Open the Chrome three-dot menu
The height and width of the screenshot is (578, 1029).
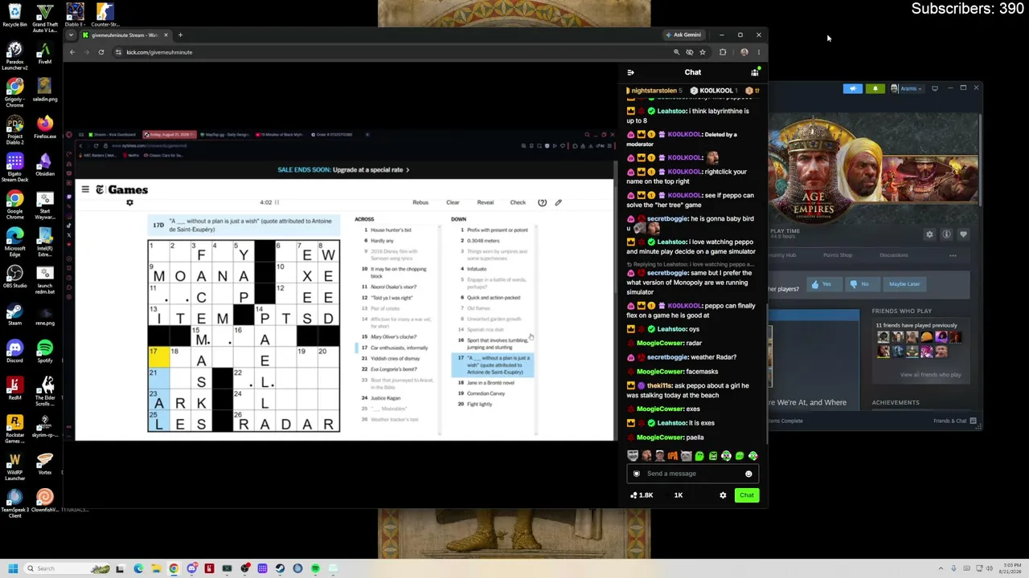758,52
